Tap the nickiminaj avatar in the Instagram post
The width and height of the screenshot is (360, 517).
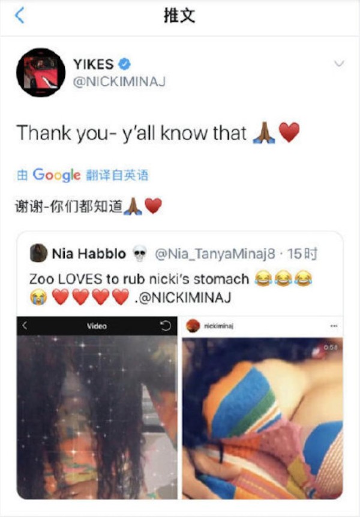coord(193,326)
